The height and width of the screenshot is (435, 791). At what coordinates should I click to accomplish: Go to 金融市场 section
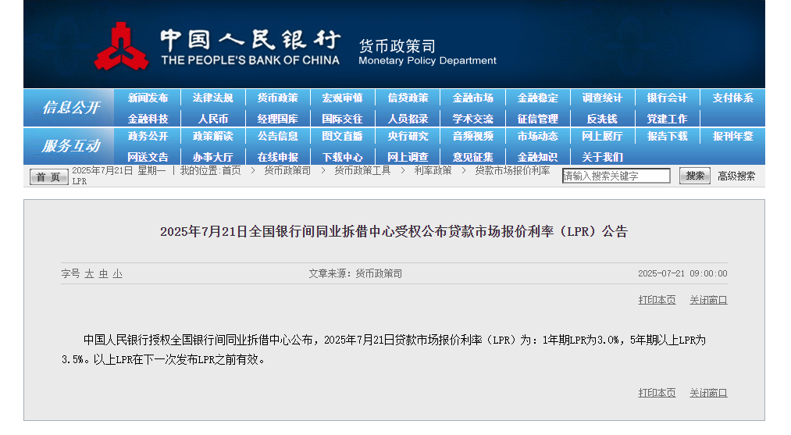(472, 98)
